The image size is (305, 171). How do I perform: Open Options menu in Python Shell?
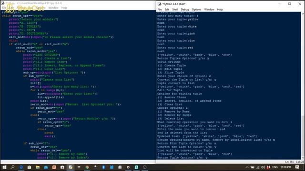pyautogui.click(x=196, y=9)
